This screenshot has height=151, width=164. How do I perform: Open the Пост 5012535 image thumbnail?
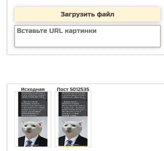tap(73, 119)
